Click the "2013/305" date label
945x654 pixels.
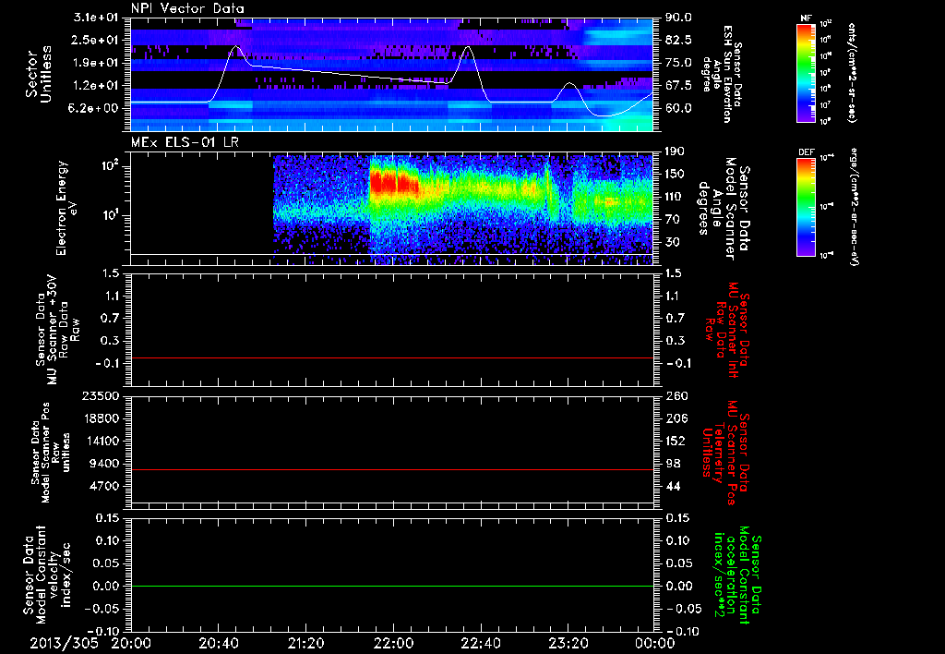tap(64, 643)
